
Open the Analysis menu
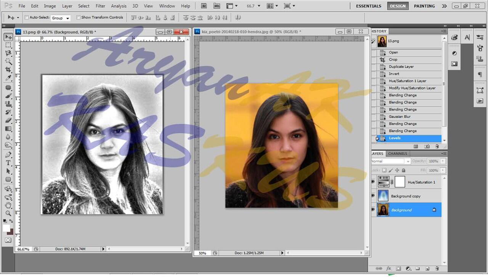coord(119,6)
